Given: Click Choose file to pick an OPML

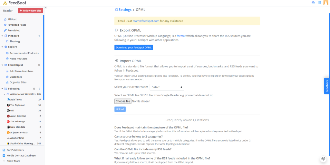Looking at the screenshot, I should [123, 101].
